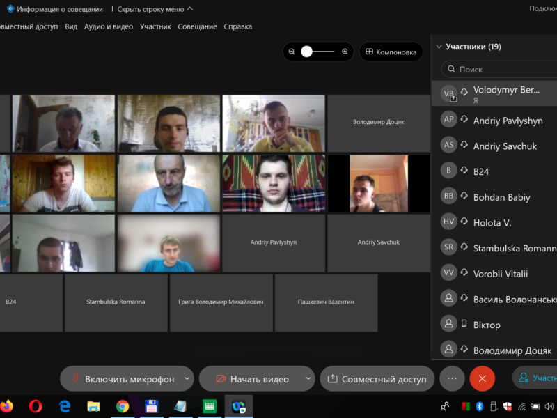Open Google Chrome from the taskbar

pos(123,405)
